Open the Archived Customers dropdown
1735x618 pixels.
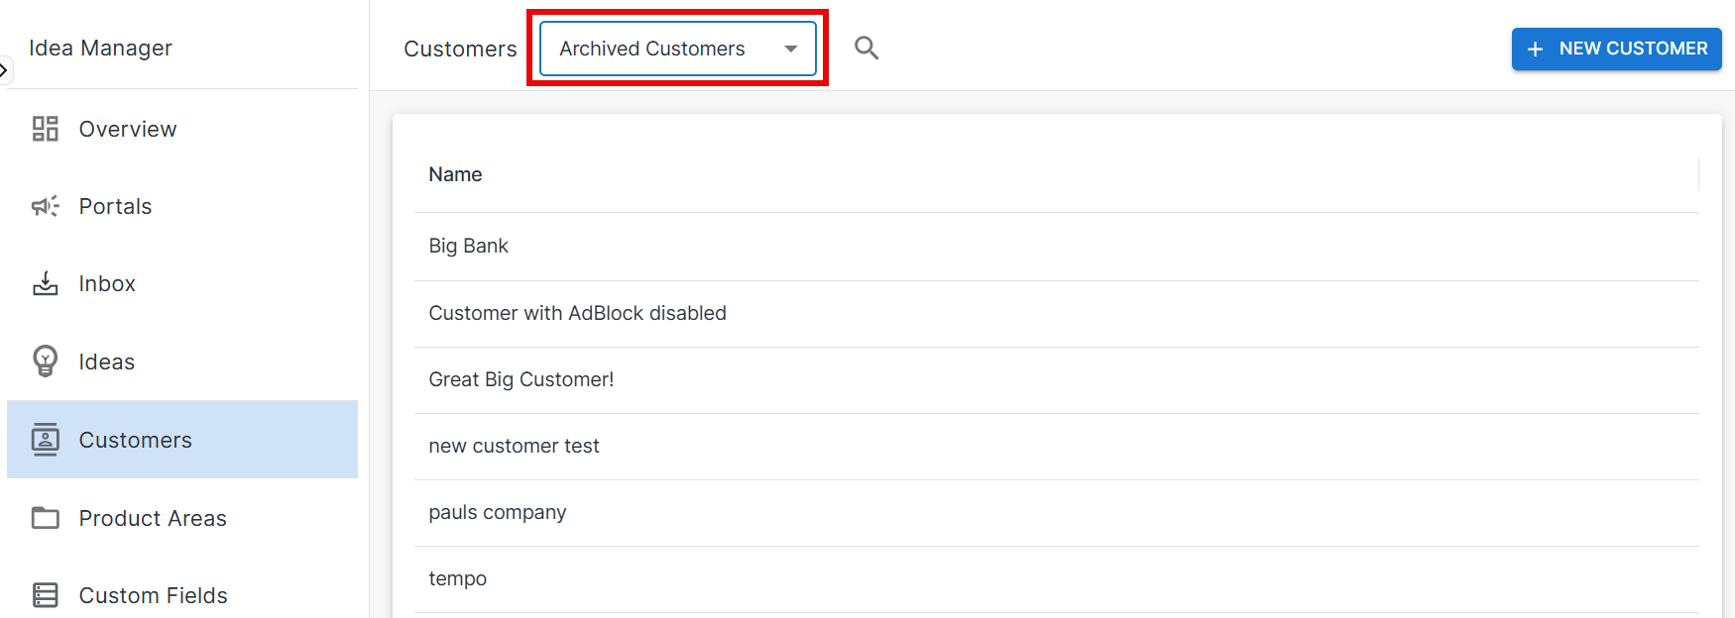tap(652, 49)
